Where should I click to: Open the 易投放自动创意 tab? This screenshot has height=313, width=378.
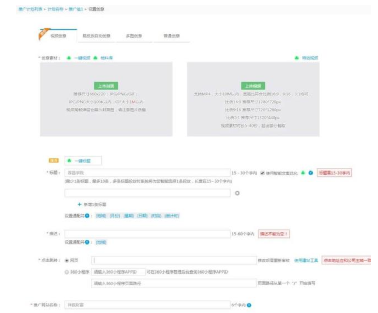[96, 36]
